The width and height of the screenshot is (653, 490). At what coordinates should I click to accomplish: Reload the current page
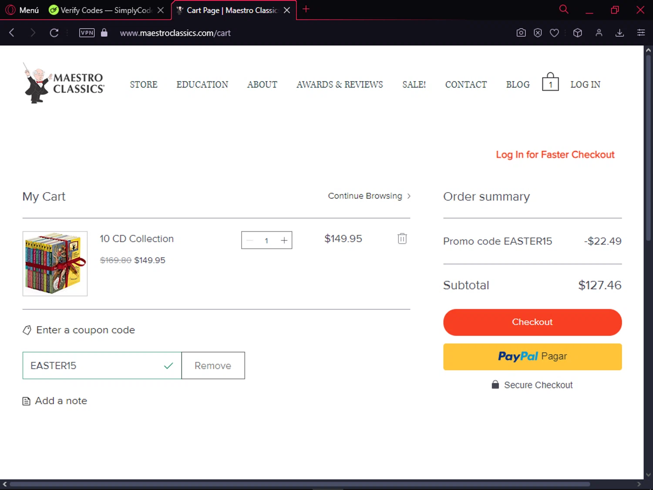click(54, 33)
